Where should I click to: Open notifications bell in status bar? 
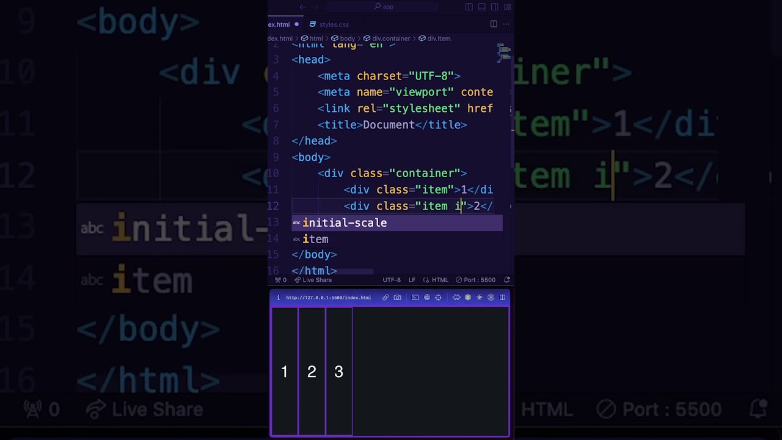507,280
